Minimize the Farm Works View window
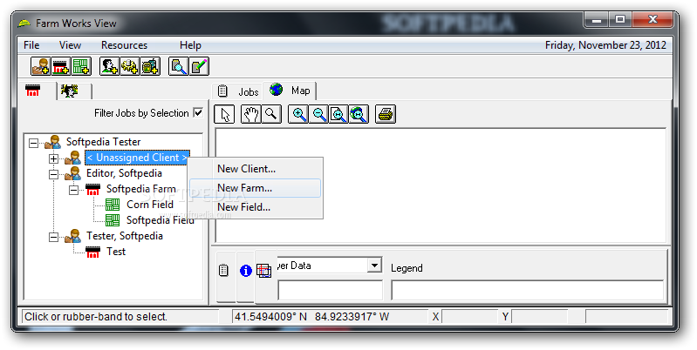Screen dimensions: 697x350 coord(597,19)
